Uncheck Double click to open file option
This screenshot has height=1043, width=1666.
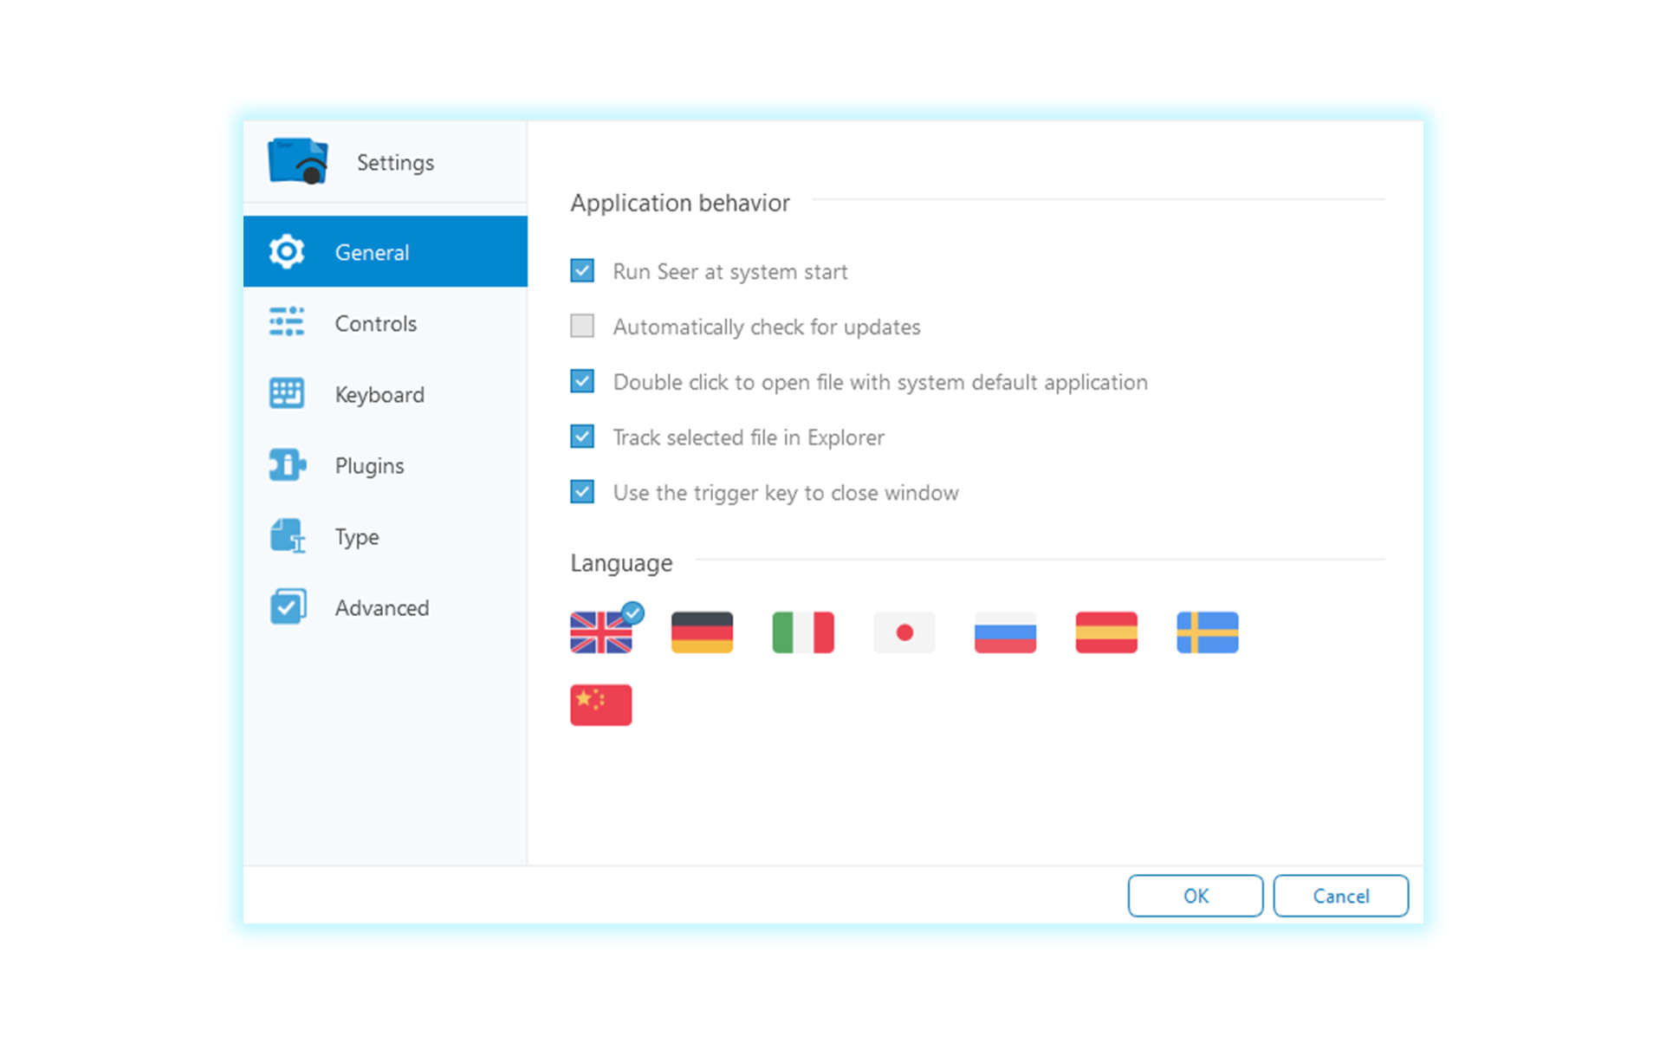pyautogui.click(x=582, y=381)
